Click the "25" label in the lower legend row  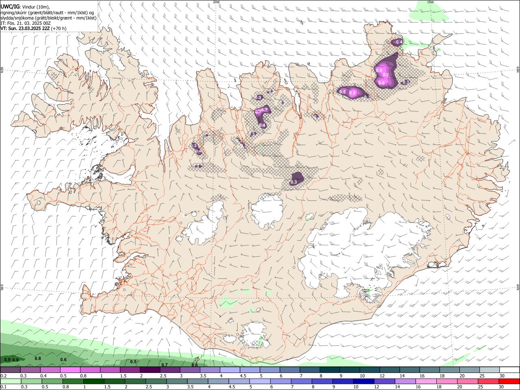481,387
